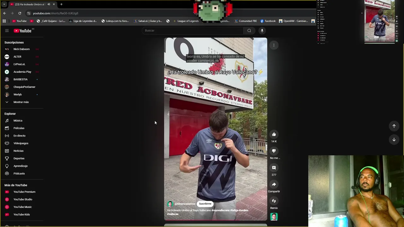This screenshot has width=404, height=227.
Task: Open the Lolesp.com bookmark
Action: [x=115, y=21]
